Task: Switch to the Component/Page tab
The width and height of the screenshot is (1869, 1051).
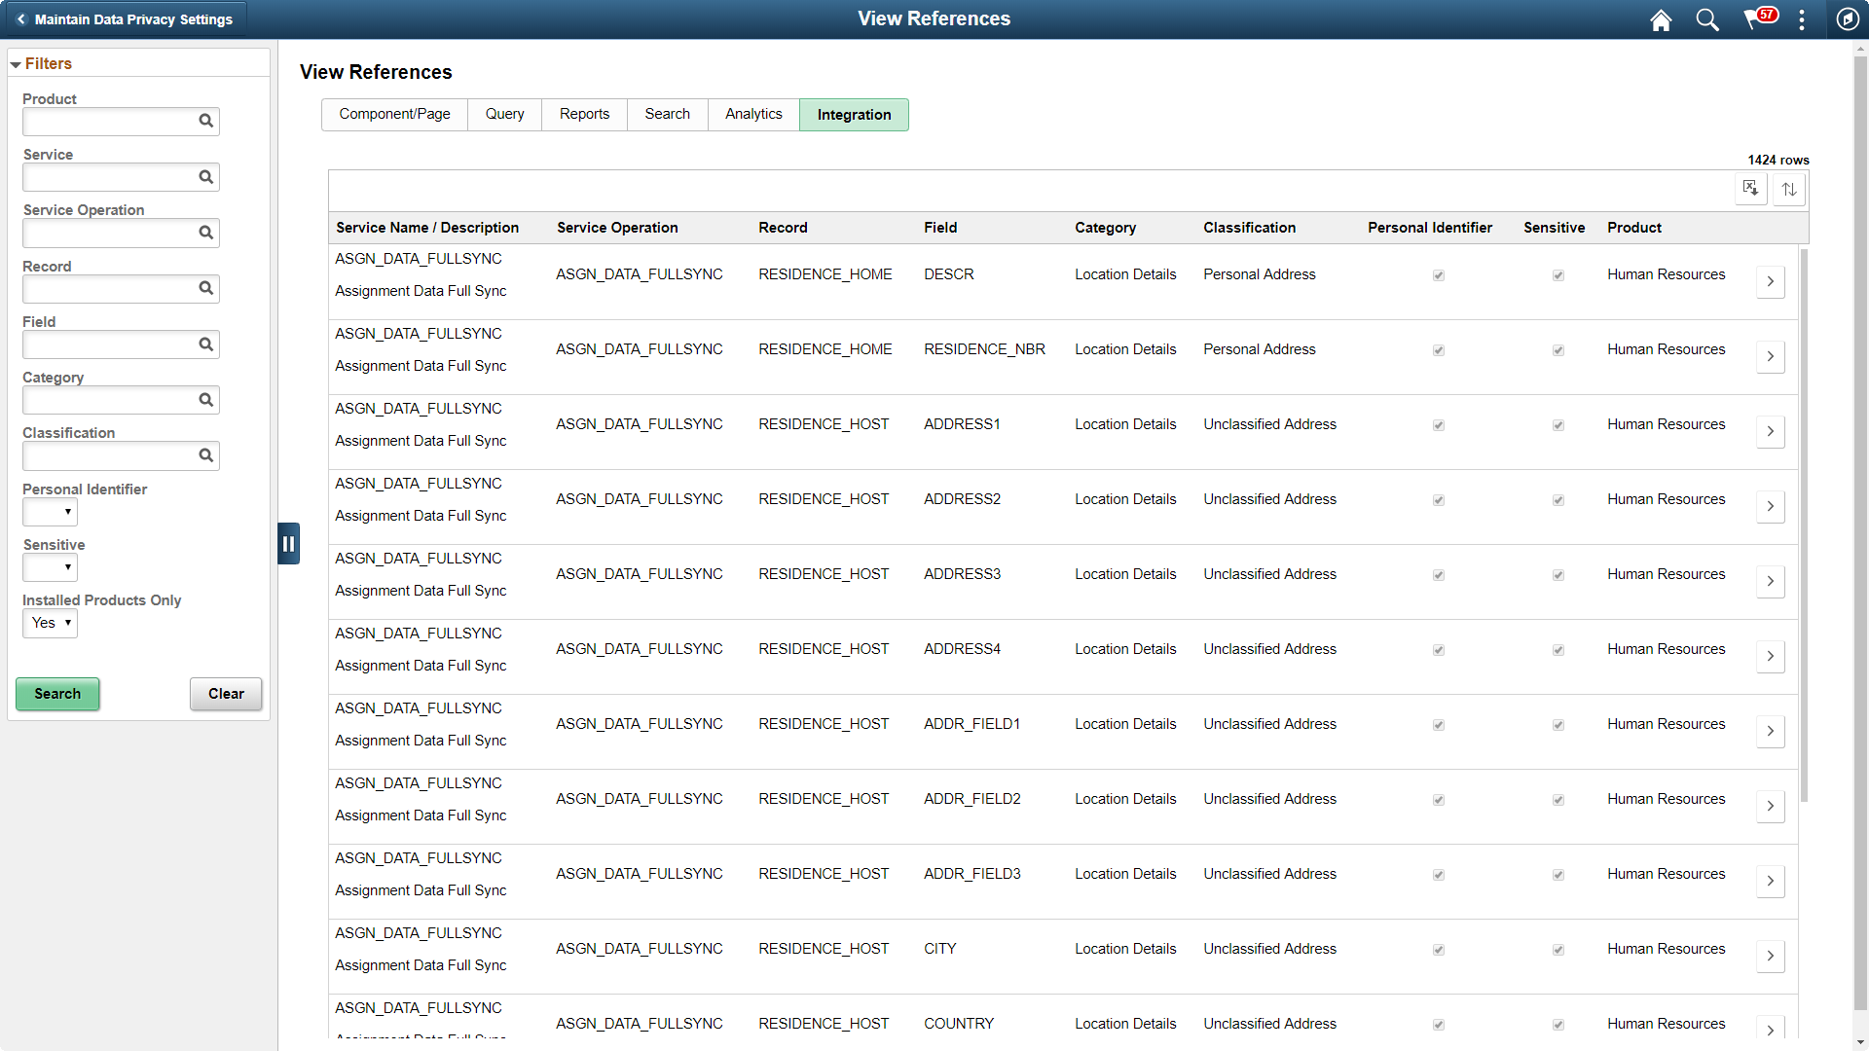Action: (x=393, y=114)
